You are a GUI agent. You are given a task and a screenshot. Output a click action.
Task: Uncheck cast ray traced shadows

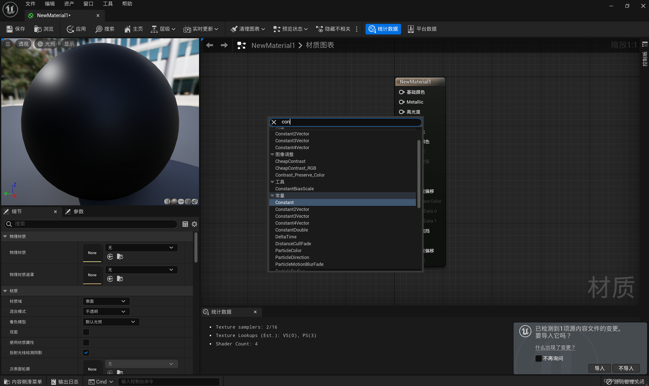click(86, 353)
